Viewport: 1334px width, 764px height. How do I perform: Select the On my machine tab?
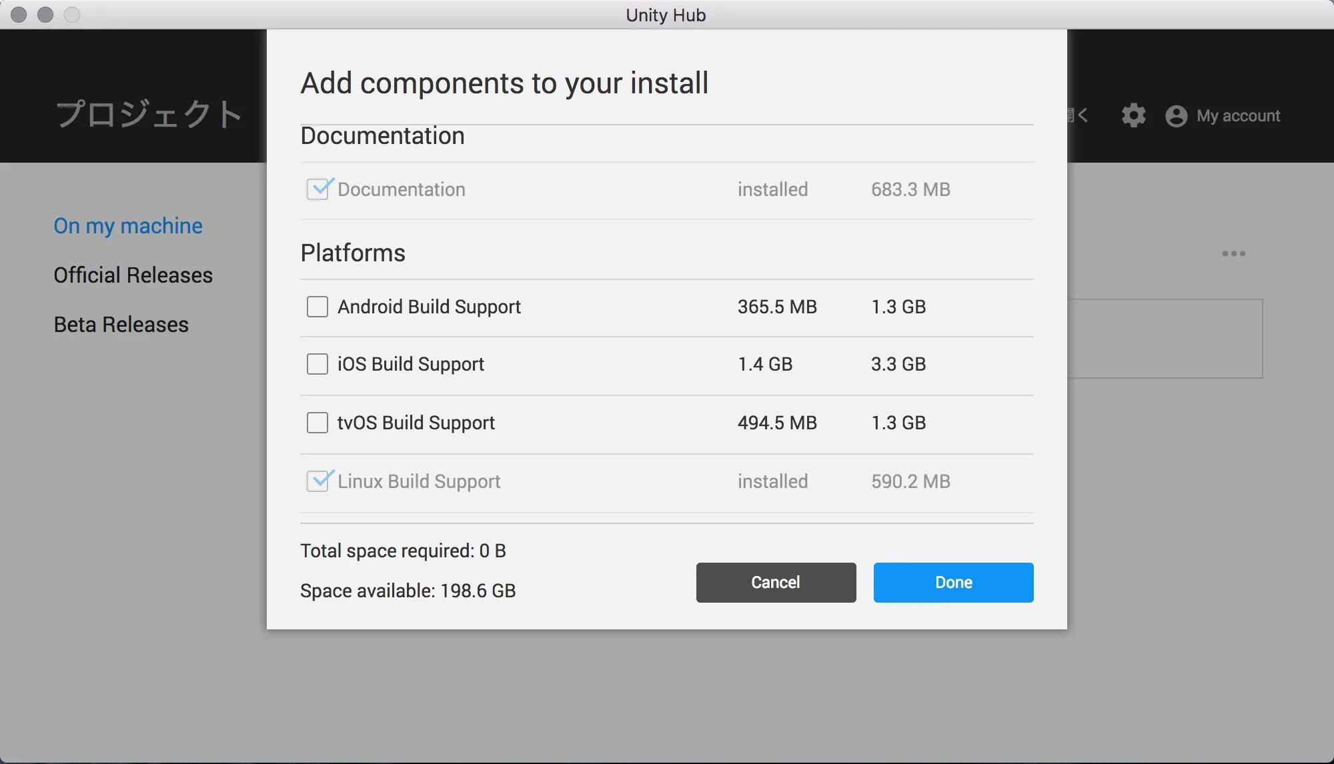pyautogui.click(x=128, y=226)
